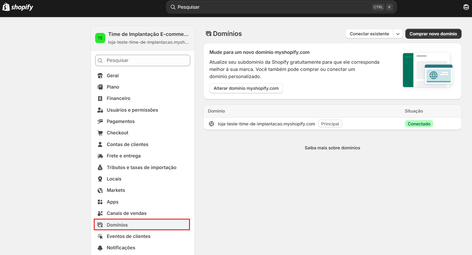Click Conectar existente button
472x255 pixels.
pyautogui.click(x=369, y=34)
